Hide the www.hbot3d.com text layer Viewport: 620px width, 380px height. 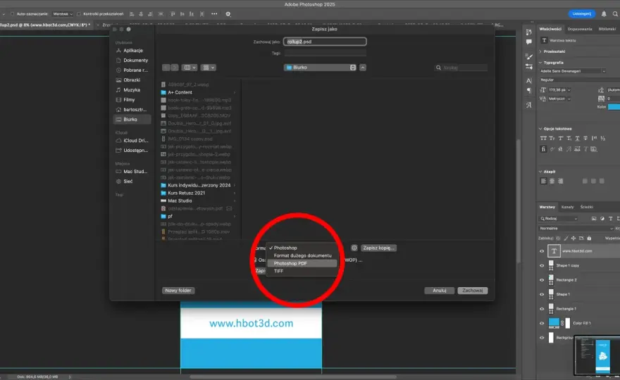tap(542, 251)
